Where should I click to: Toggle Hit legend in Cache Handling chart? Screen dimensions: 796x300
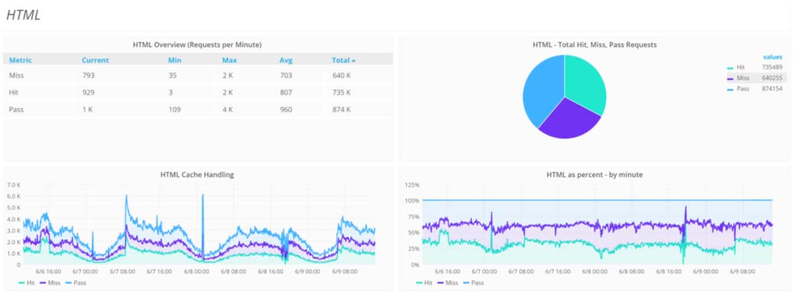pos(27,282)
